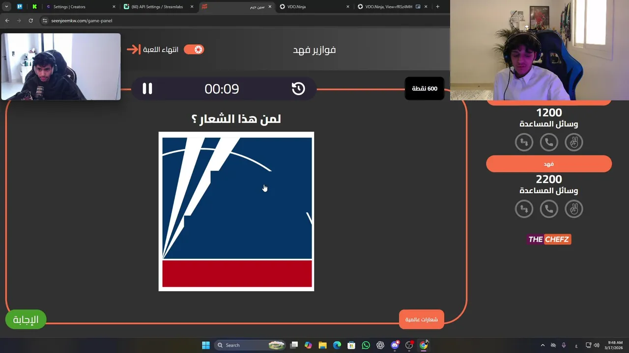Show hidden system tray icons

pyautogui.click(x=543, y=345)
